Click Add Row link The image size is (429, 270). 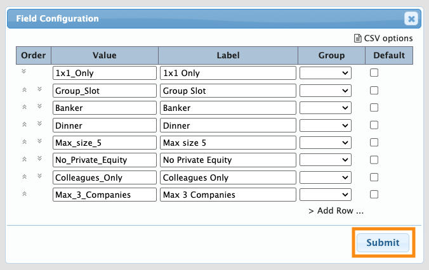point(336,211)
